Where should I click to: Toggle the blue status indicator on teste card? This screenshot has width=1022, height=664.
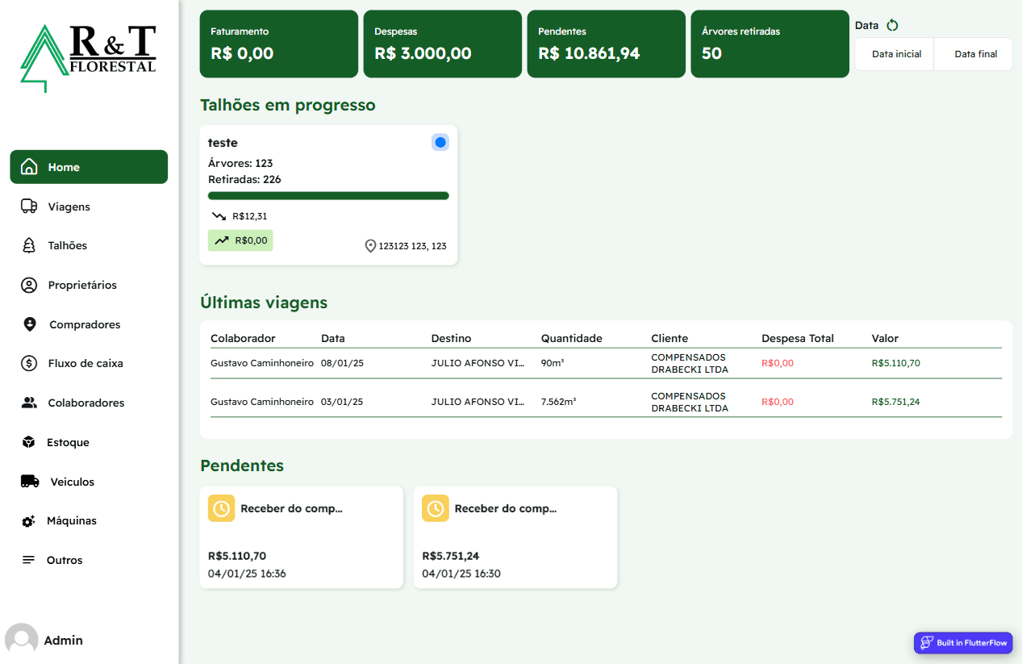tap(440, 143)
